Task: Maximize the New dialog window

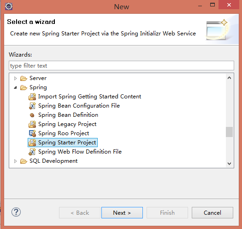Action: (x=212, y=5)
